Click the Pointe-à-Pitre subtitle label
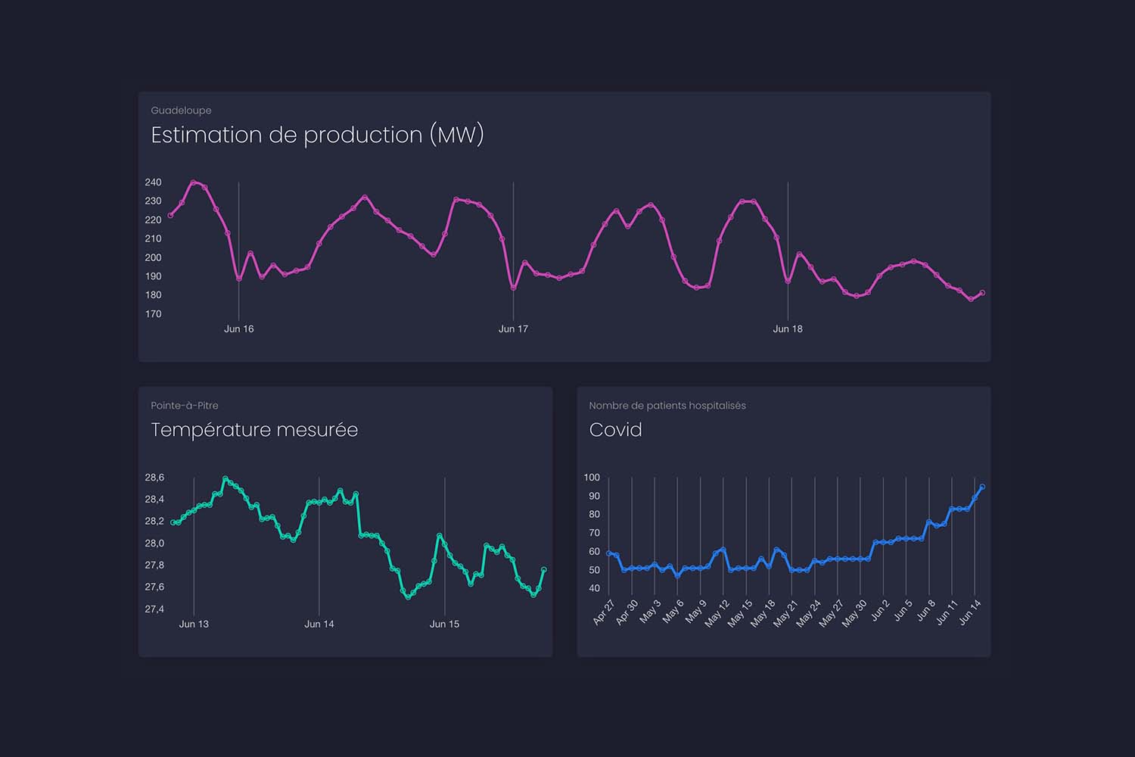The height and width of the screenshot is (757, 1135). 185,406
